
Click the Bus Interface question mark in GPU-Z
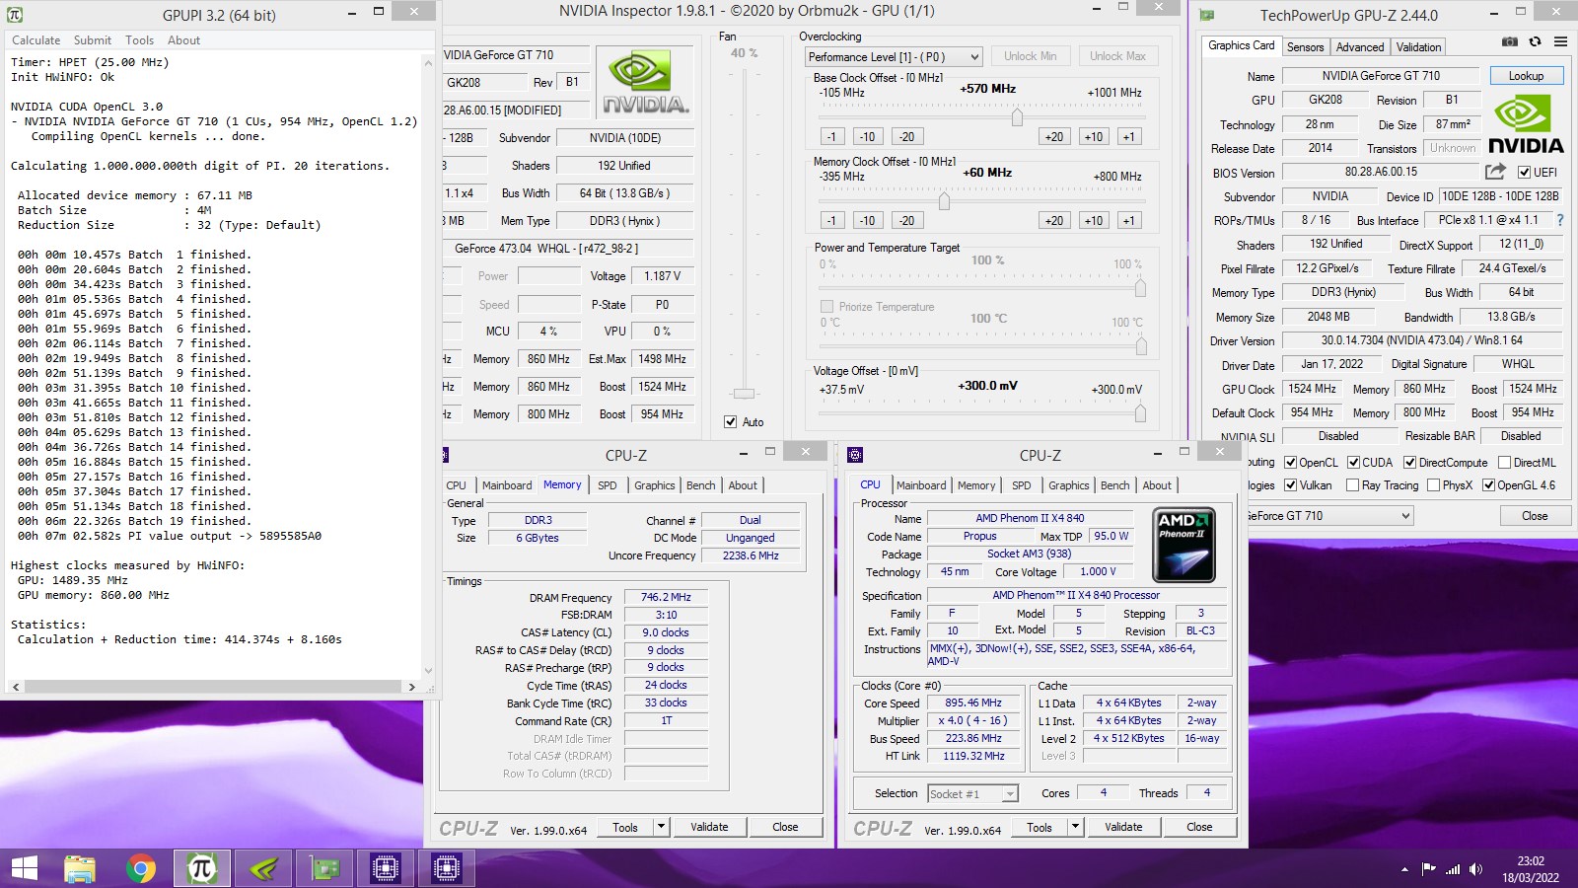(1559, 220)
